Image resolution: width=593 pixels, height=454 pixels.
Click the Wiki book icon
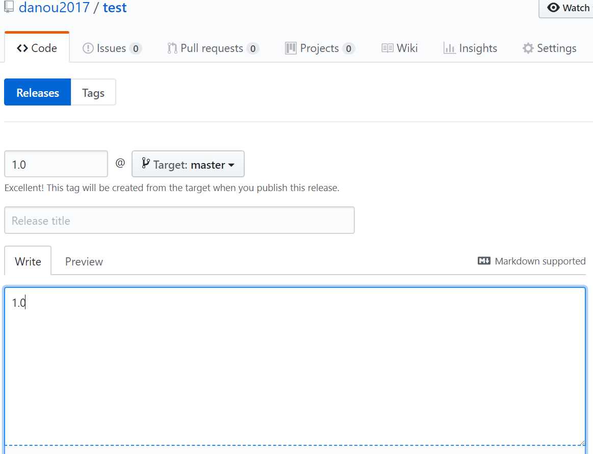tap(388, 48)
